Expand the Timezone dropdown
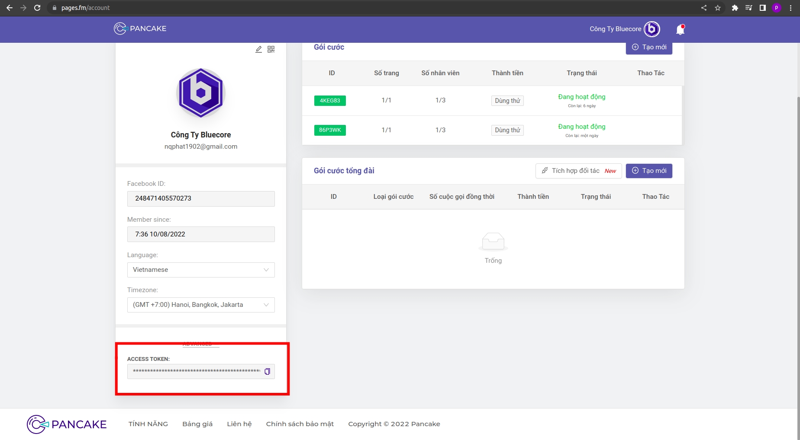This screenshot has width=800, height=440. point(201,305)
